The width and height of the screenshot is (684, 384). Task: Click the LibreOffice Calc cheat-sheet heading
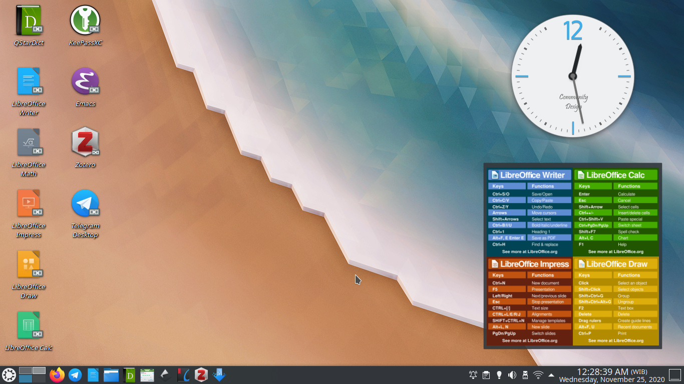(616, 175)
